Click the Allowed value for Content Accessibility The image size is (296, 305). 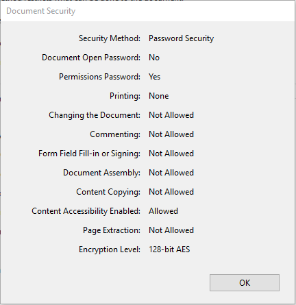pyautogui.click(x=163, y=211)
